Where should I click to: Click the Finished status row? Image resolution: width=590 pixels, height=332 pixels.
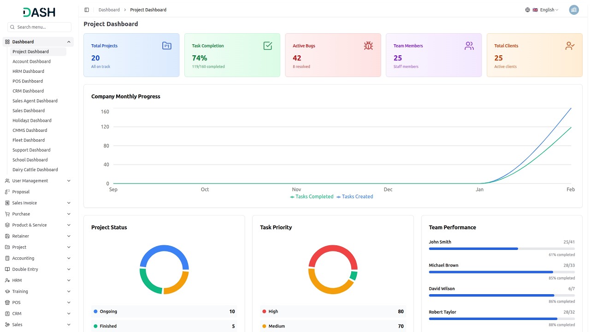[164, 326]
